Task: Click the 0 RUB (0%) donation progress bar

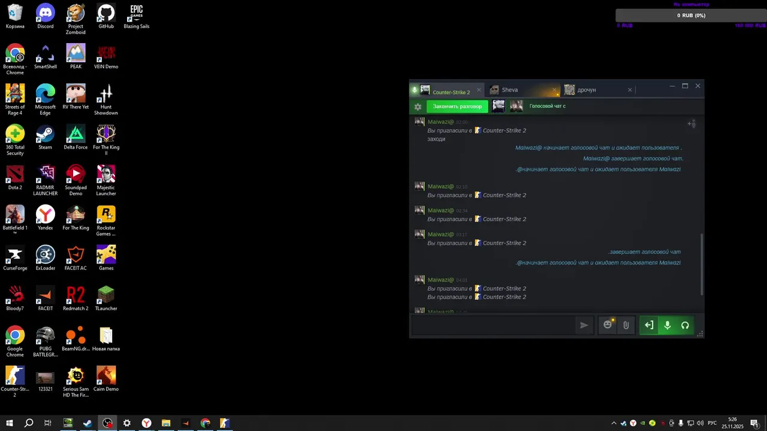Action: 691,16
